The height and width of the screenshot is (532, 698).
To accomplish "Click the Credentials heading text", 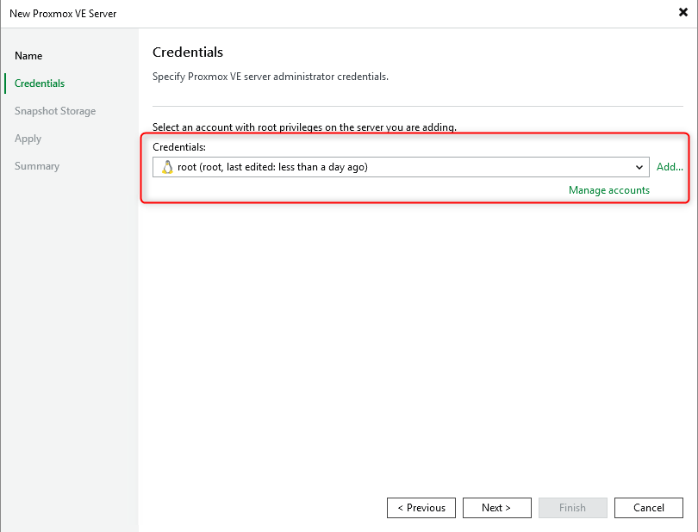I will (x=188, y=52).
